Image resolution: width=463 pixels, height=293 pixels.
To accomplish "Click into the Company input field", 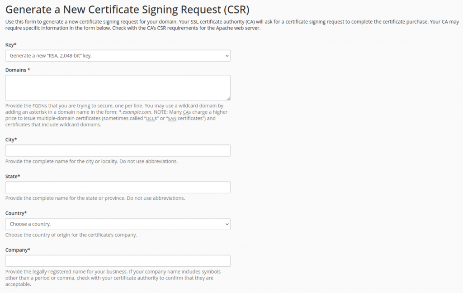I will coord(118,261).
